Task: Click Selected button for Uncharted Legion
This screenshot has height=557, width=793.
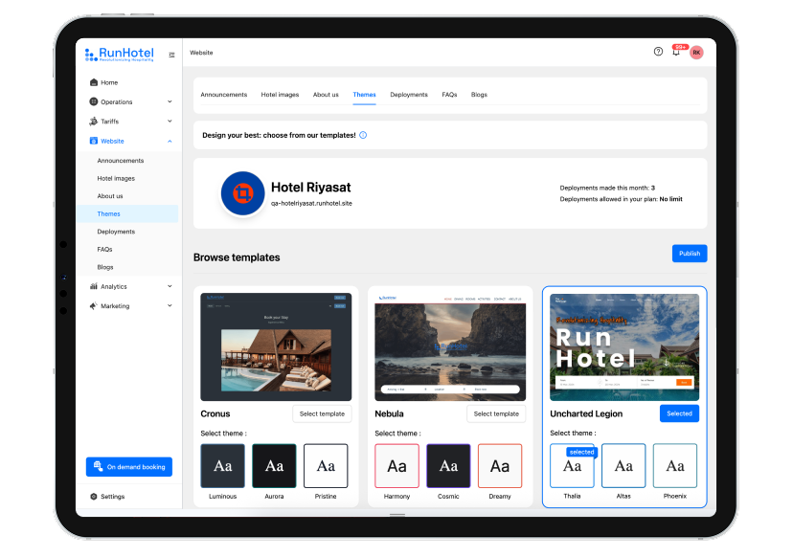Action: click(679, 413)
